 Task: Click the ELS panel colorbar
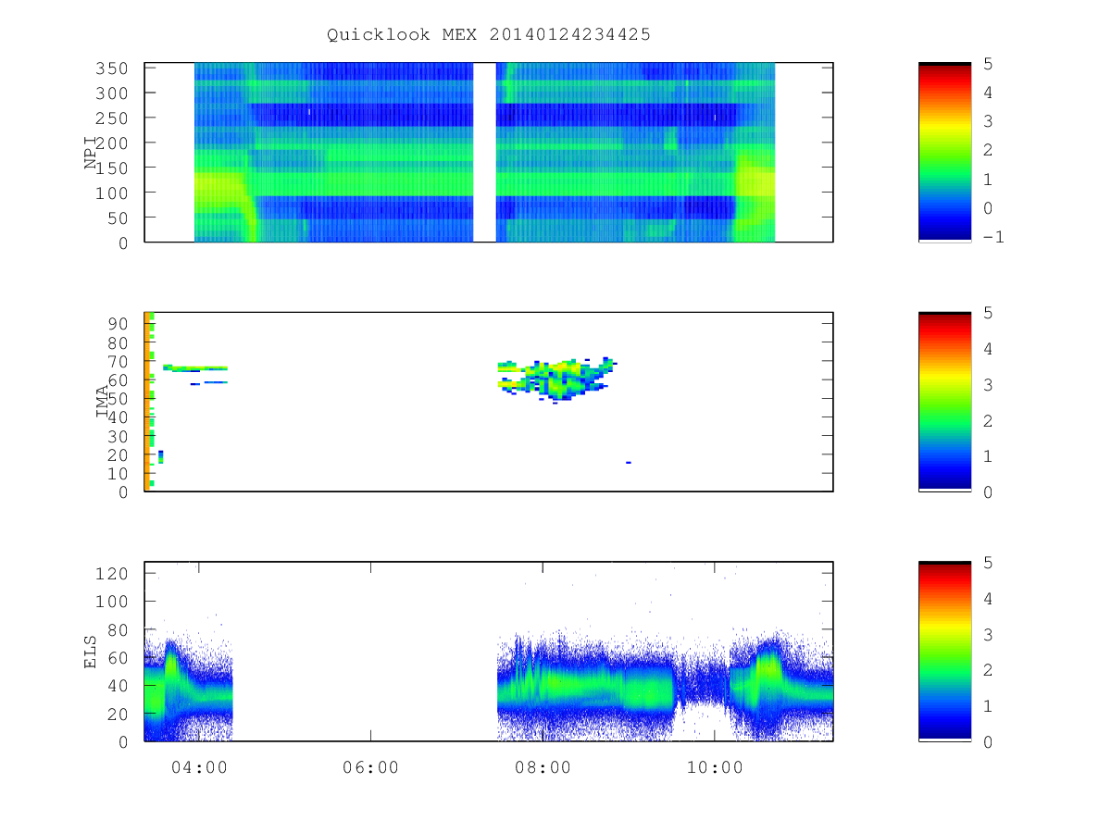coord(944,652)
